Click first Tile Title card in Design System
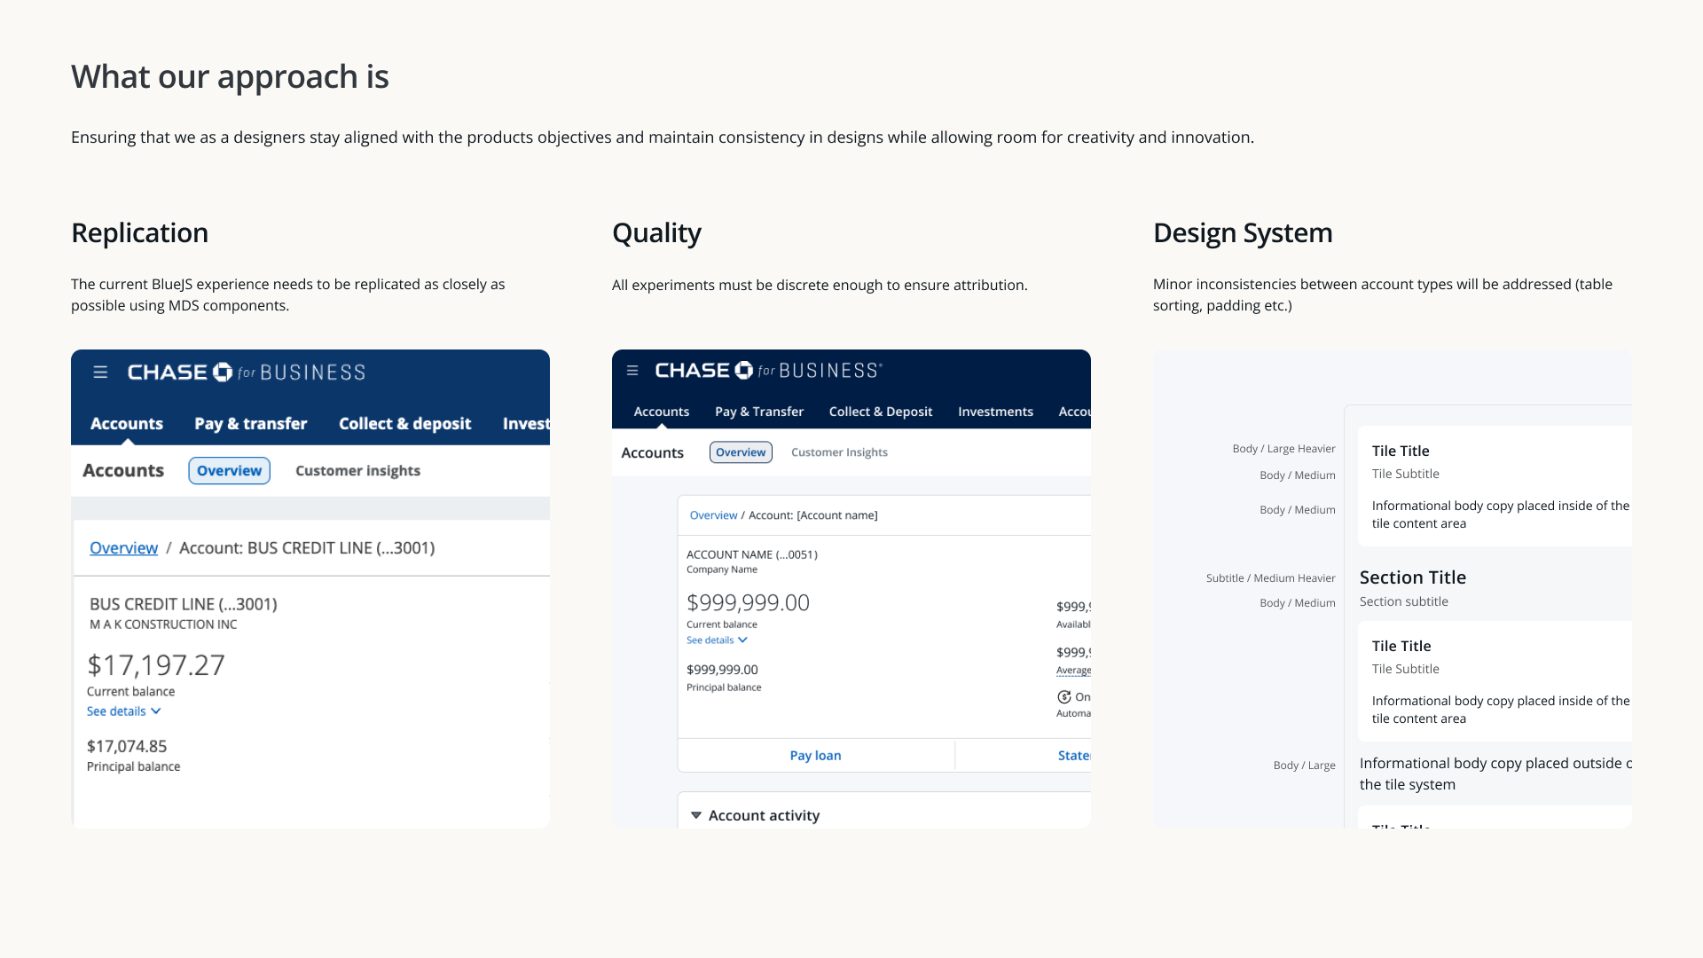Image resolution: width=1703 pixels, height=958 pixels. pos(1495,485)
